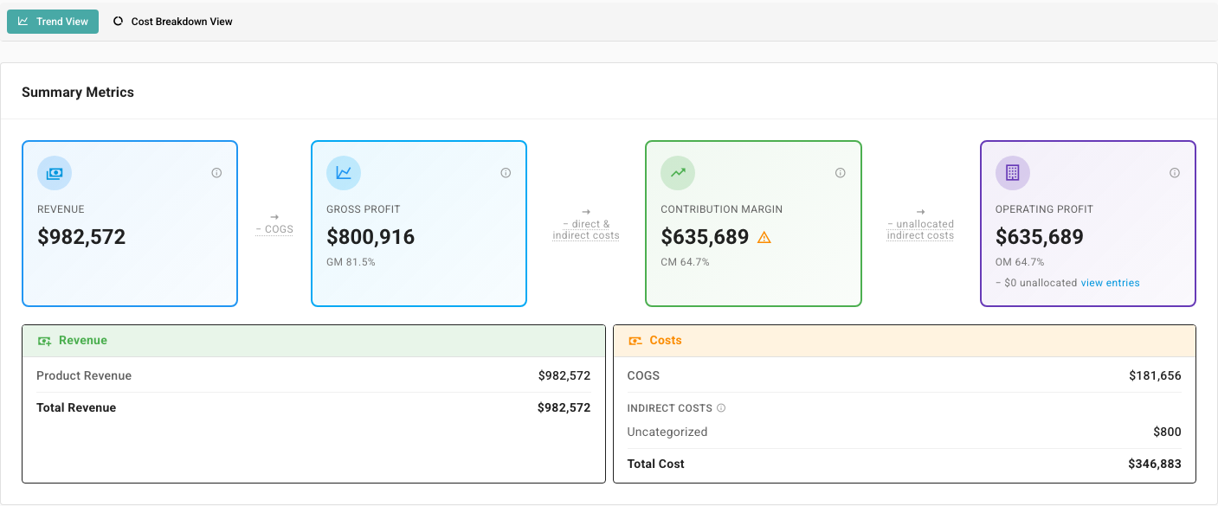Click the GROSS PROFIT card label

(364, 209)
